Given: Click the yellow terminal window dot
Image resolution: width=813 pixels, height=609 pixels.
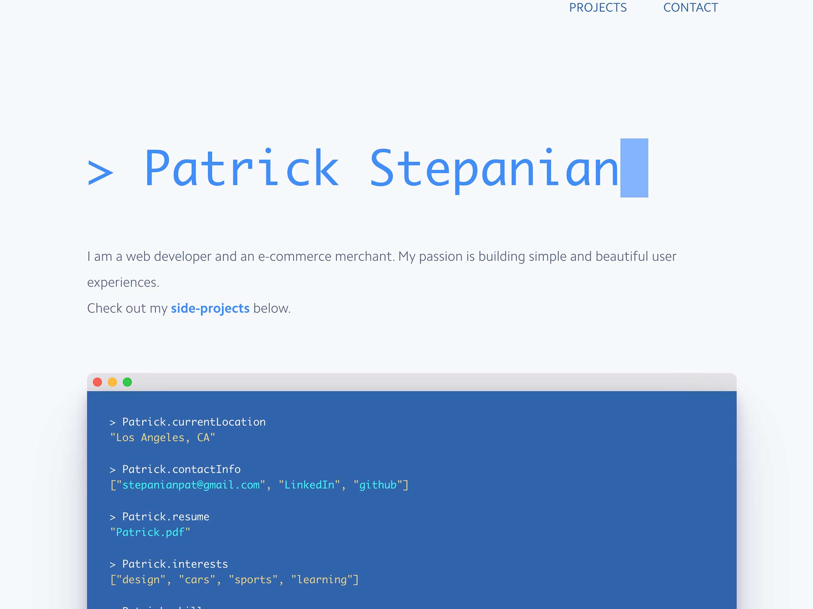Looking at the screenshot, I should click(x=113, y=382).
